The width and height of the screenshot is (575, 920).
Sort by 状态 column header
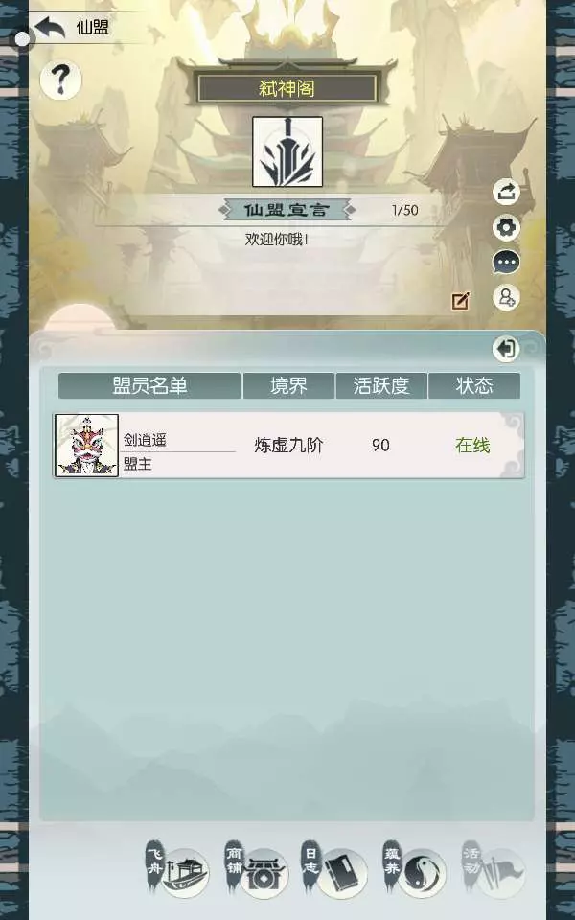pyautogui.click(x=474, y=385)
